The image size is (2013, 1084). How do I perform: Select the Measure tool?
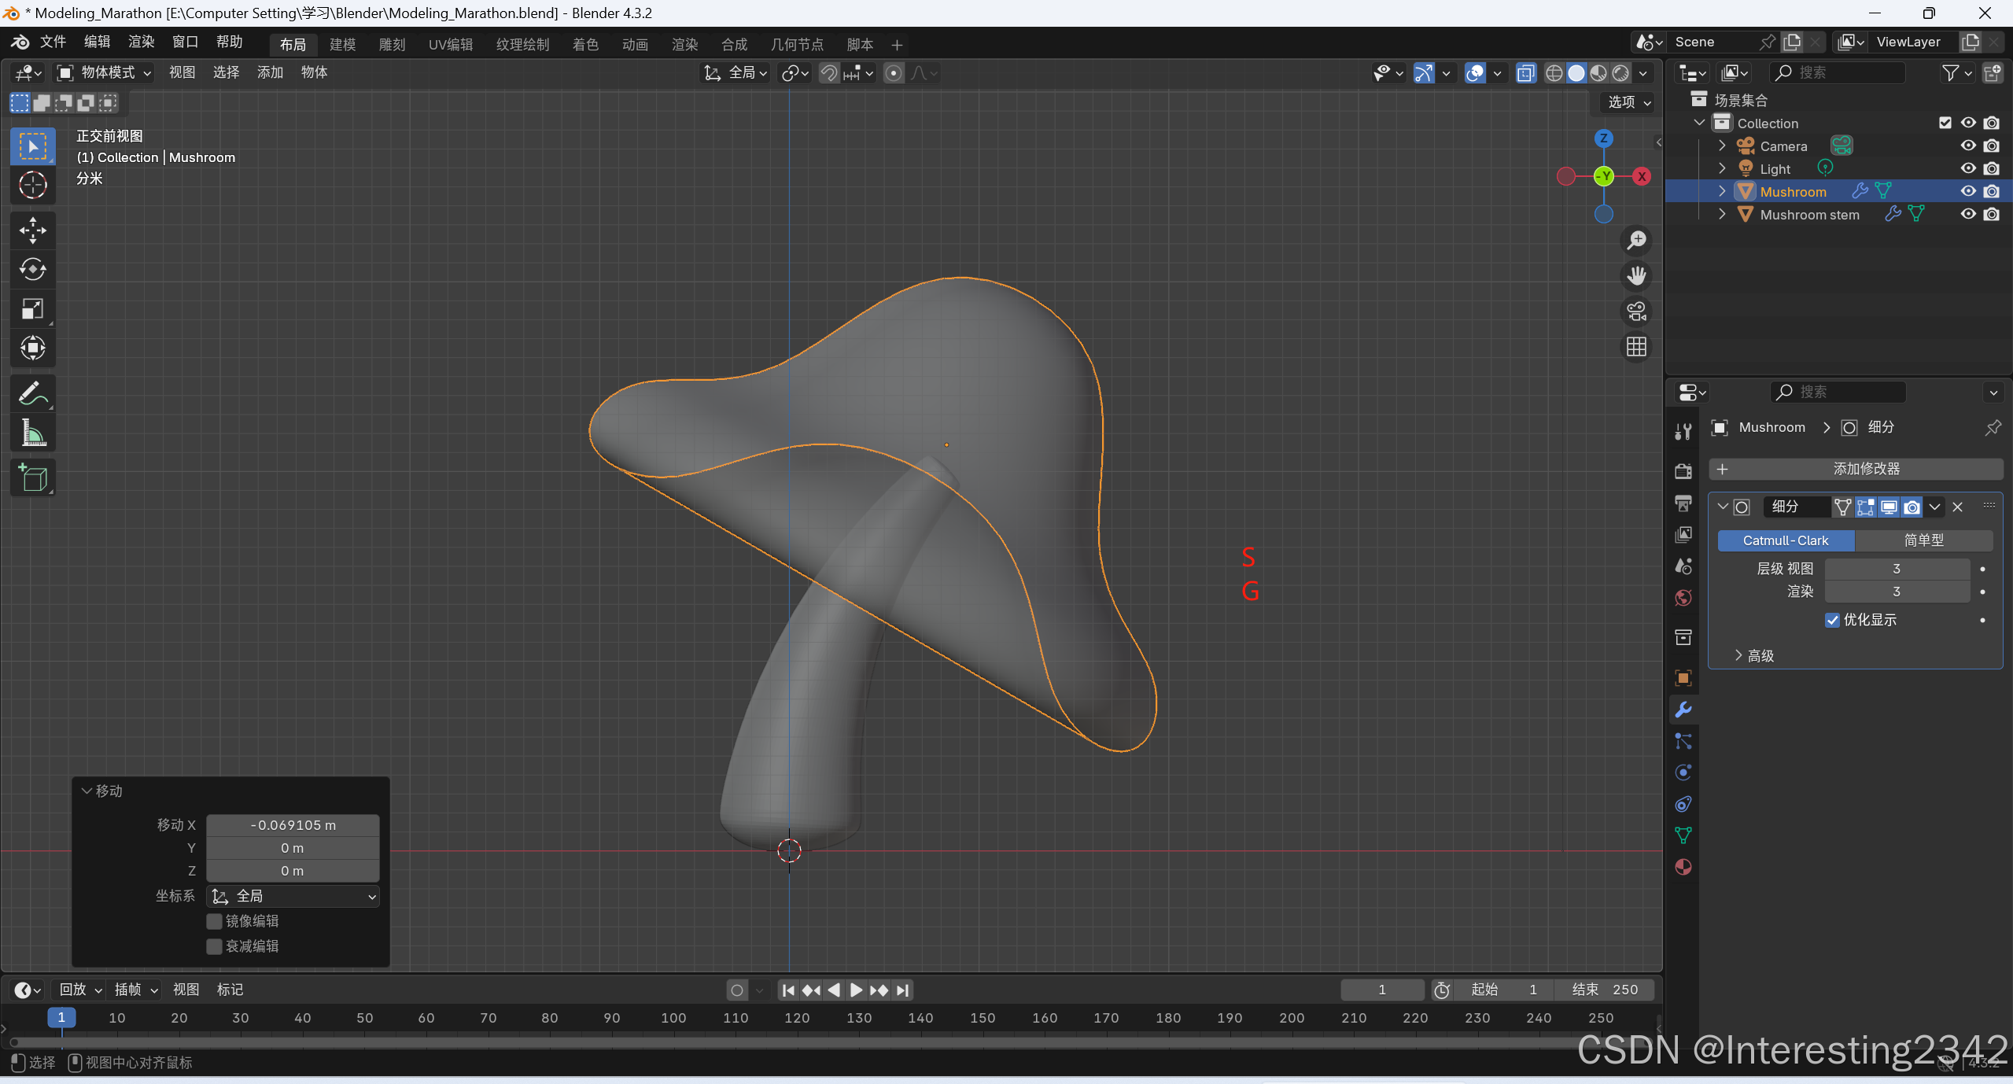[x=32, y=433]
